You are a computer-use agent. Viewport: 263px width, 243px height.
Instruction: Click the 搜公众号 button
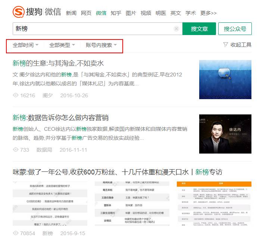[235, 29]
